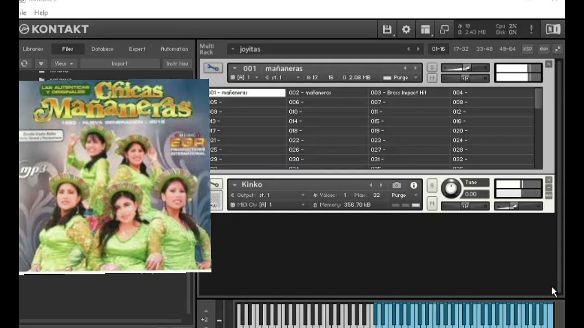Click the save (floppy disk) icon
584x328 pixels.
387,30
